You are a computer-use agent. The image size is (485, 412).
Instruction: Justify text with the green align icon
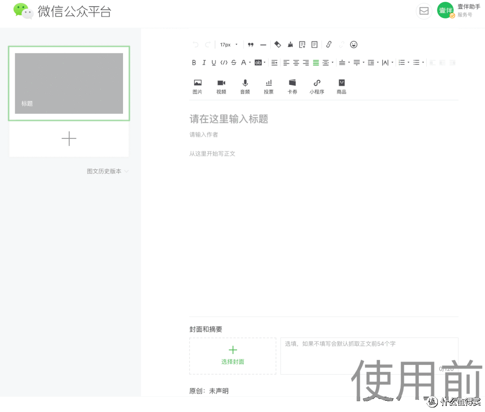pyautogui.click(x=316, y=63)
